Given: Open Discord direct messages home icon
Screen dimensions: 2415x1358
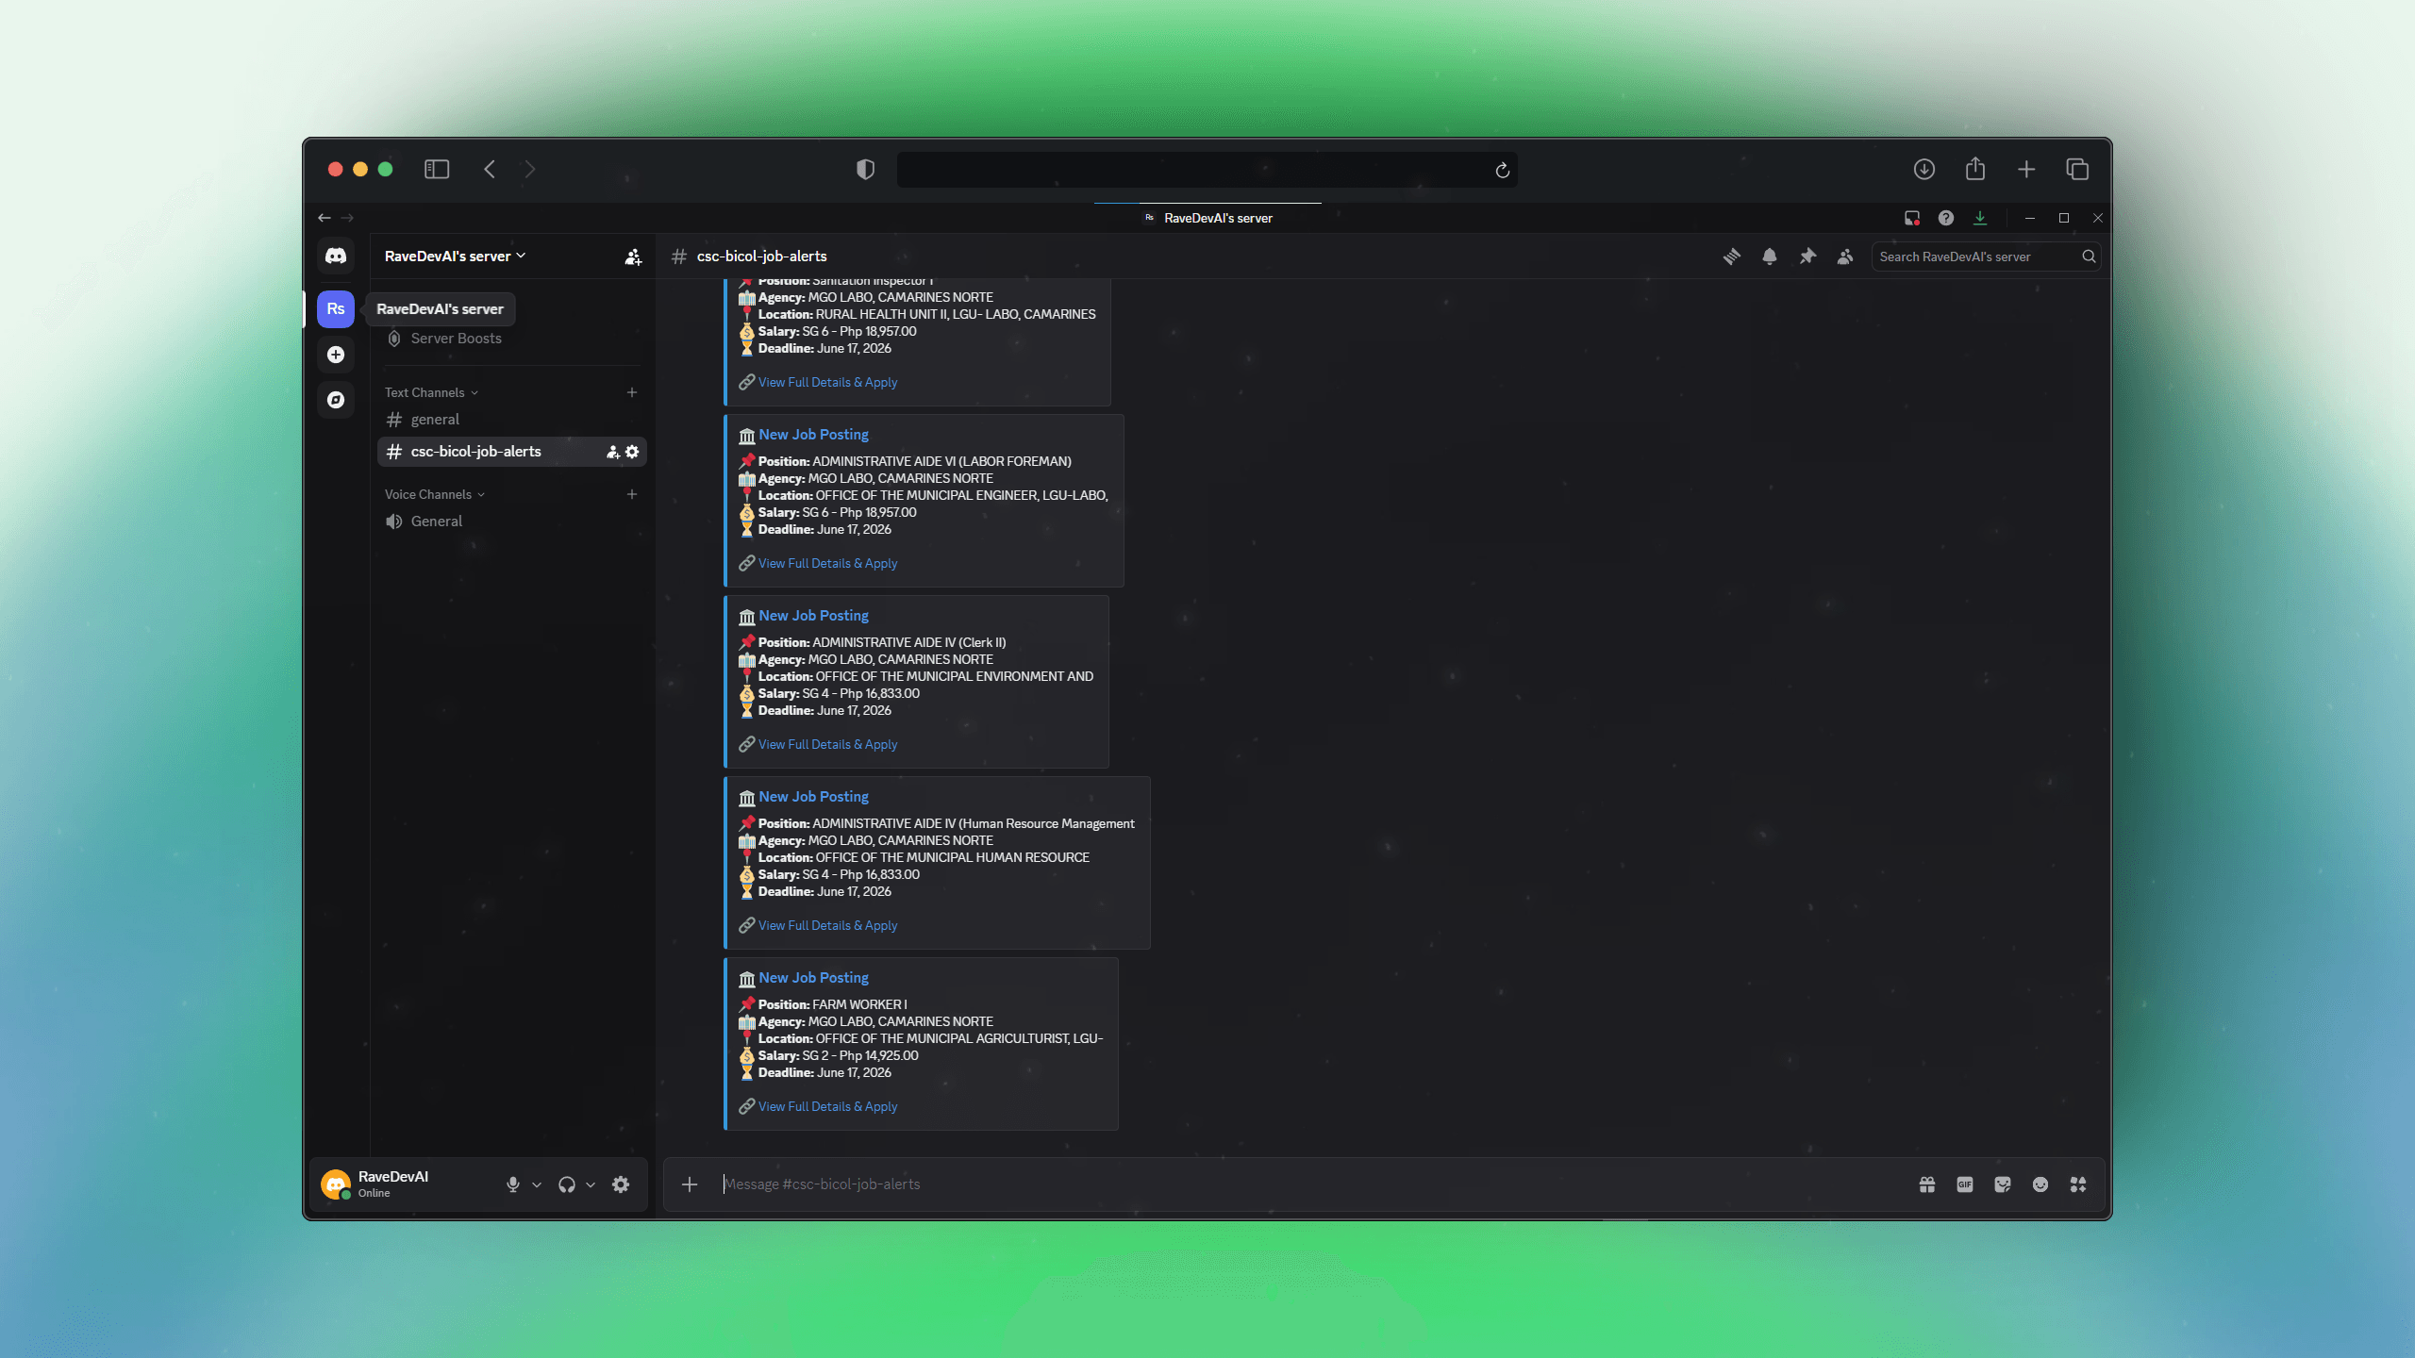Looking at the screenshot, I should (336, 257).
